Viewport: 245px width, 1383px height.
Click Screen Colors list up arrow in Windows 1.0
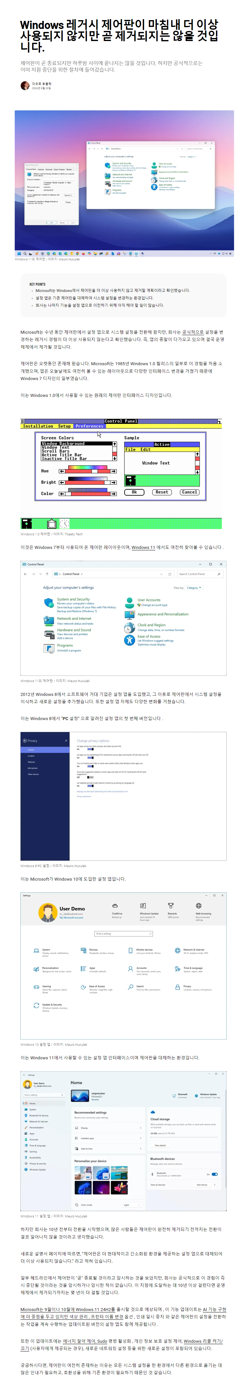coord(114,444)
